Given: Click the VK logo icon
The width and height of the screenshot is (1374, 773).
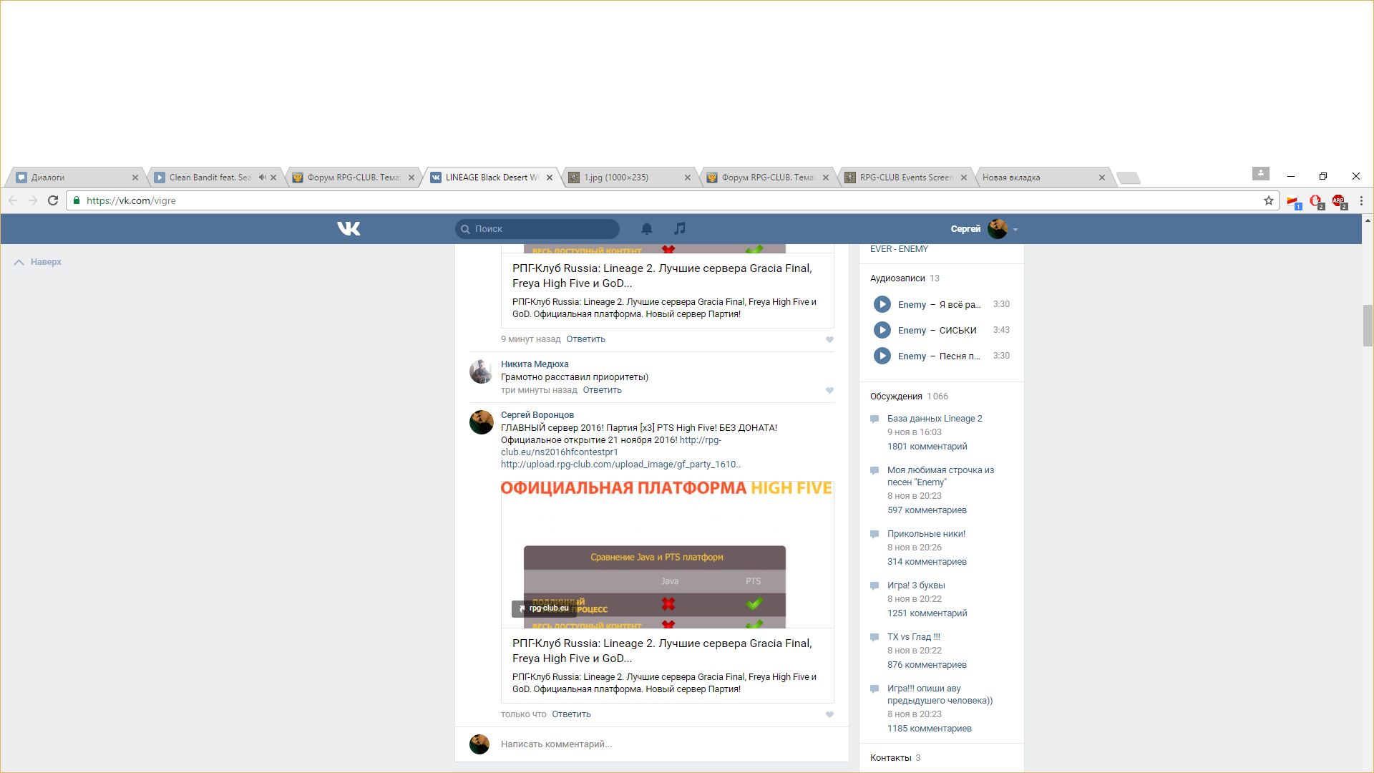Looking at the screenshot, I should pos(349,228).
